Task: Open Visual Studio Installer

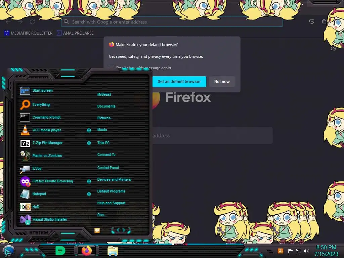Action: click(x=44, y=219)
